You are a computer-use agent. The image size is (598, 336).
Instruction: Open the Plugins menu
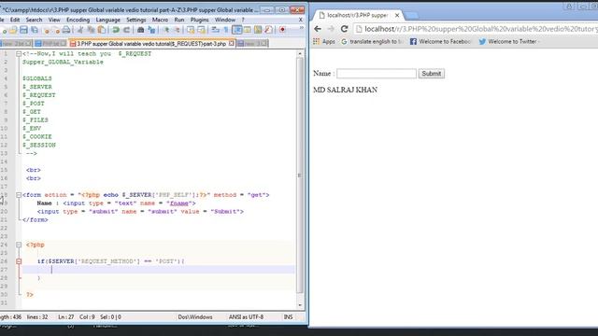click(199, 20)
